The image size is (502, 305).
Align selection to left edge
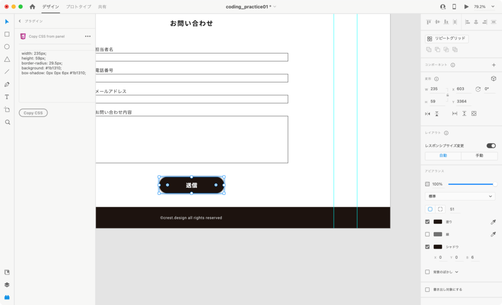pyautogui.click(x=467, y=22)
